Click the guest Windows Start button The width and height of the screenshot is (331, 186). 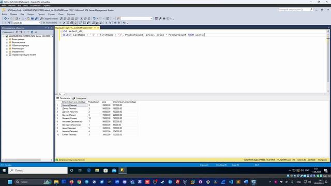[4, 171]
